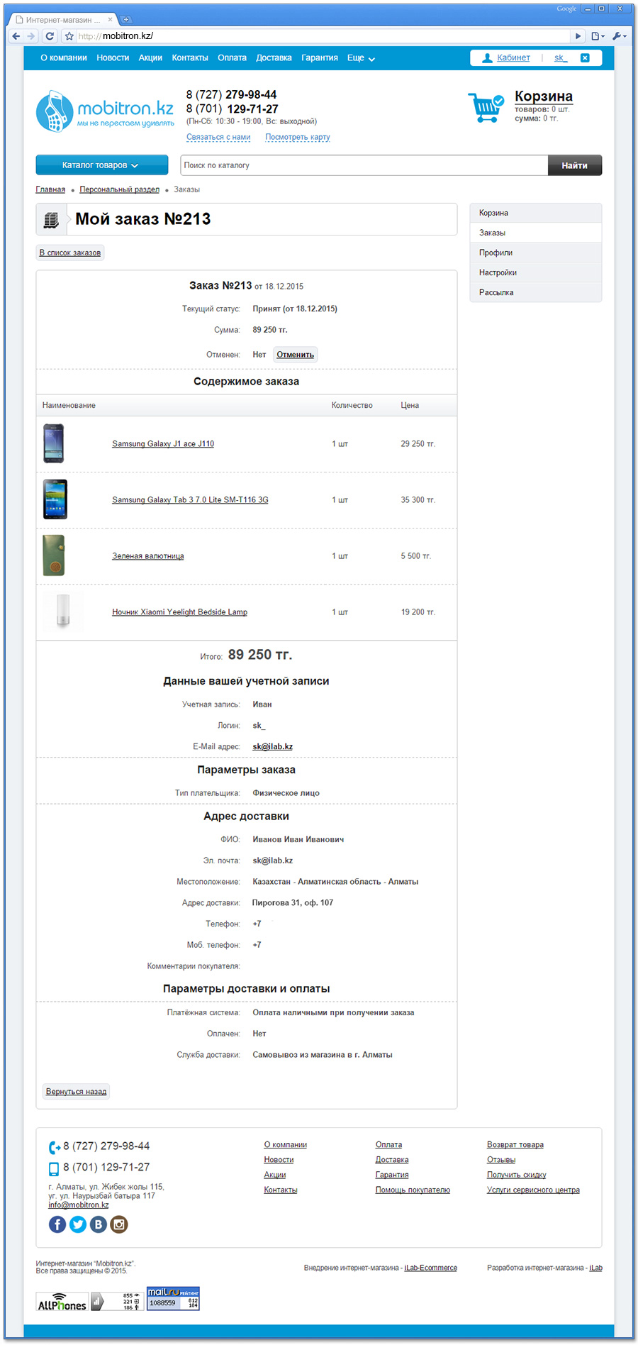This screenshot has height=1350, width=638.
Task: Focus the Поиск по каталогу field
Action: 364,165
